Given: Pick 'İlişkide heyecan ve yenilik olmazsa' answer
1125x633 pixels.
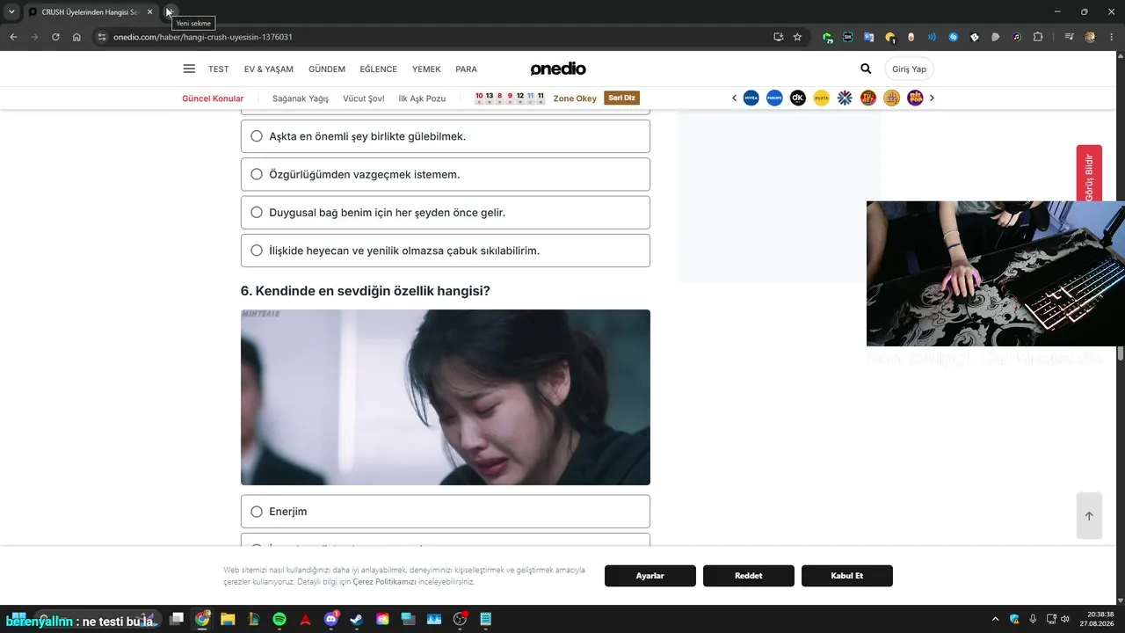Looking at the screenshot, I should pyautogui.click(x=446, y=251).
